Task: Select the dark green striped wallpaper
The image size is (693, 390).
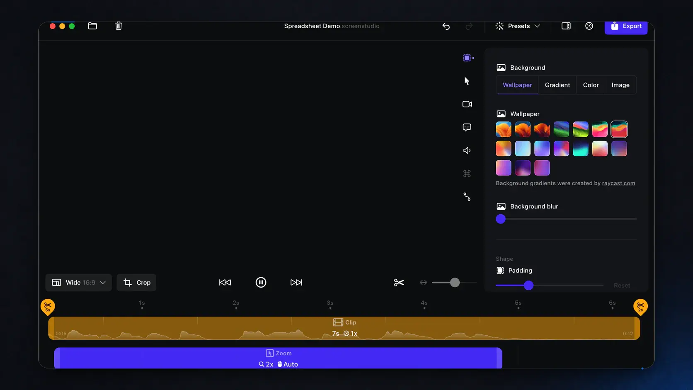Action: point(561,129)
